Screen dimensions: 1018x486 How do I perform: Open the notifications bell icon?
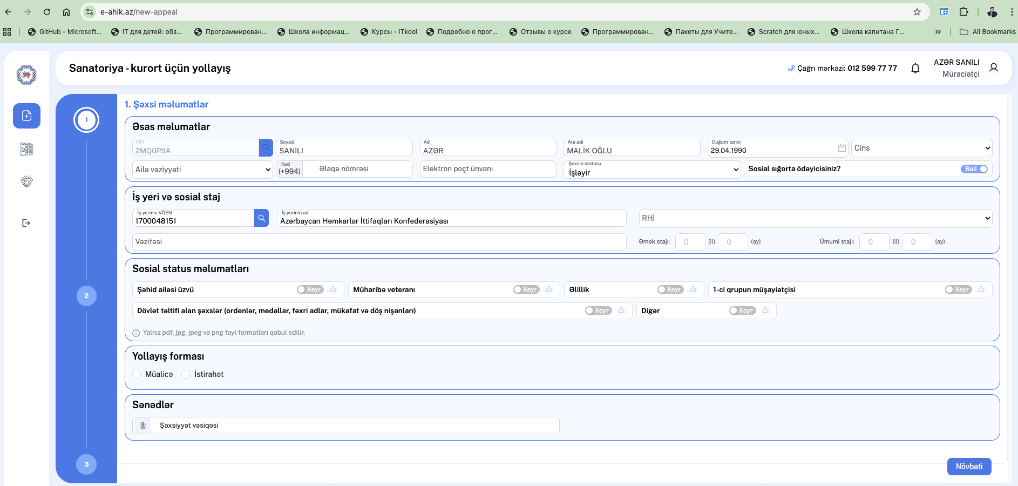point(915,68)
